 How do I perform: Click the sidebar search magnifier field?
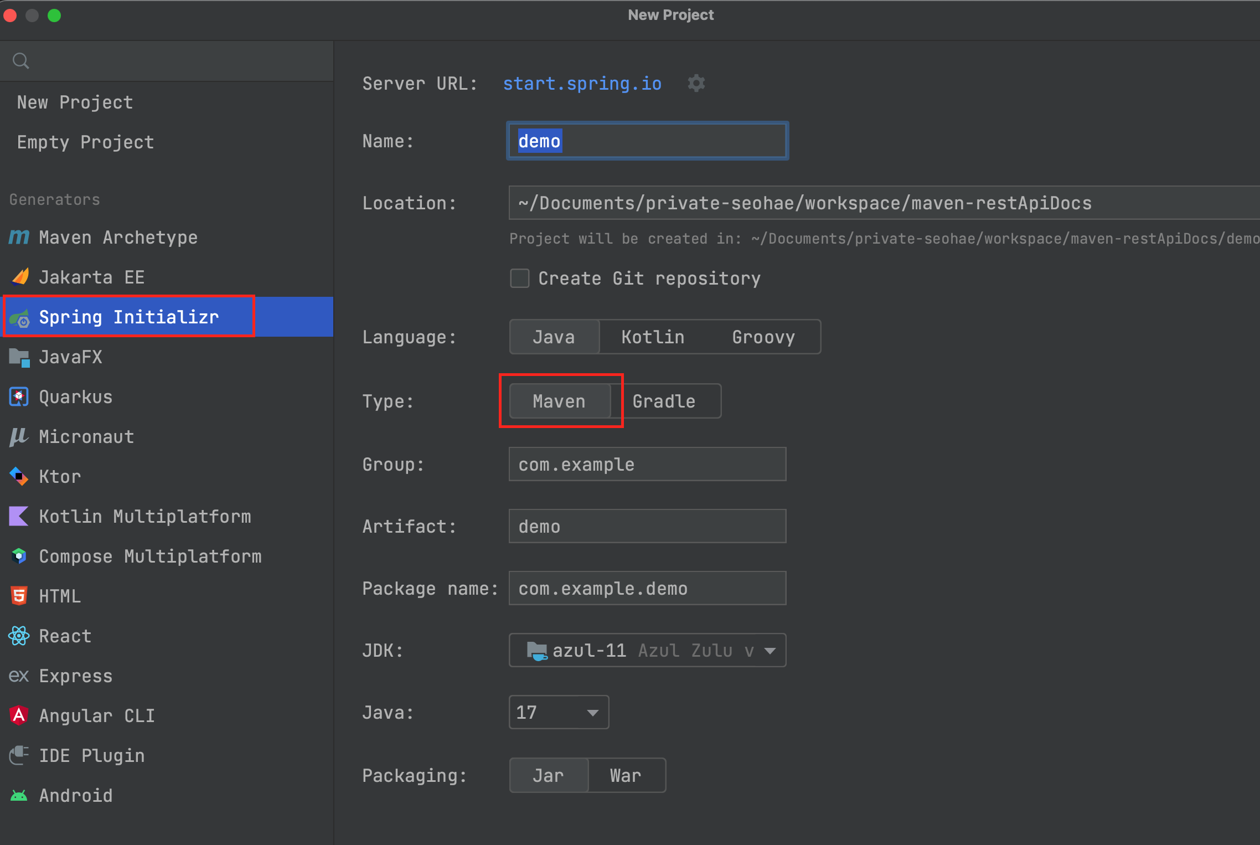click(166, 61)
